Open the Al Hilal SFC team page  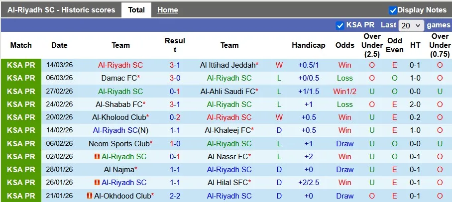(227, 183)
